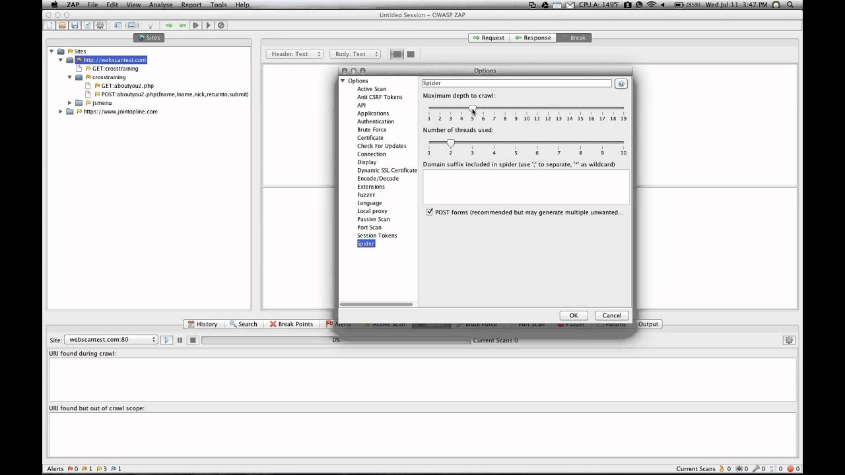
Task: Click the combined view icon in the request panel
Action: click(x=411, y=54)
